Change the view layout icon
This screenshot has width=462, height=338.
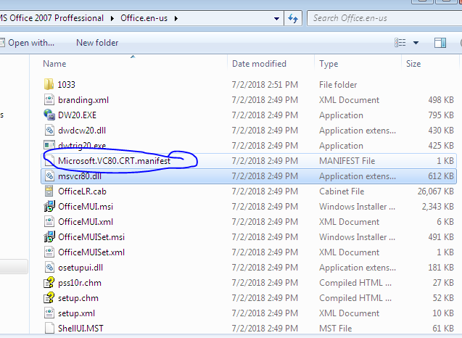[400, 43]
